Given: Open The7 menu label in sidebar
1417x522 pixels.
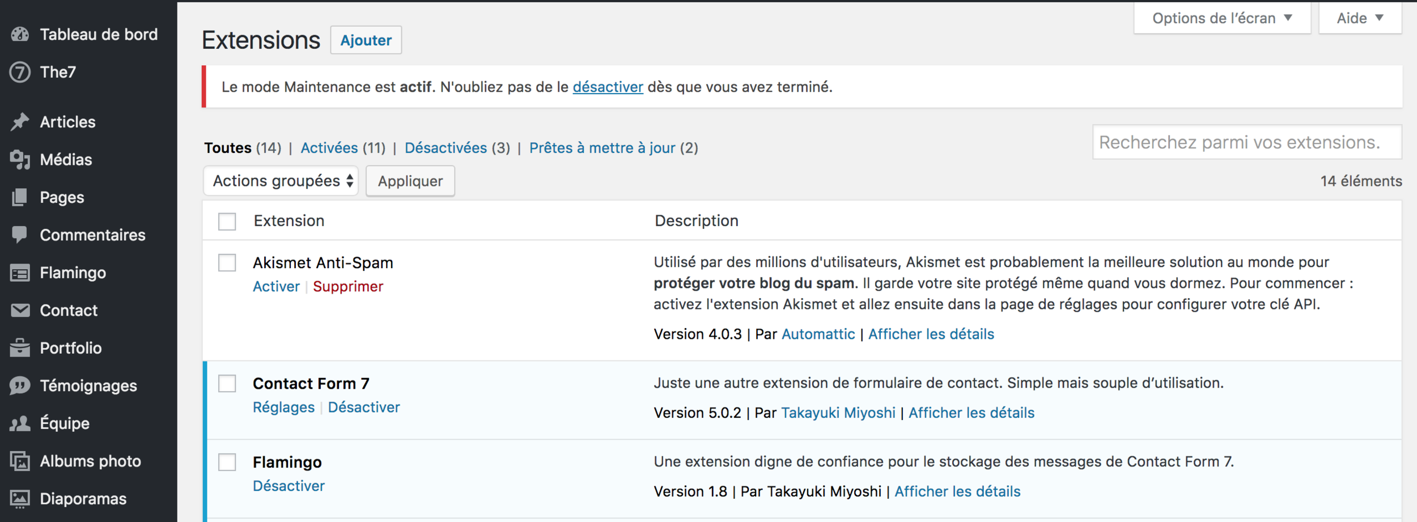Looking at the screenshot, I should [x=58, y=72].
